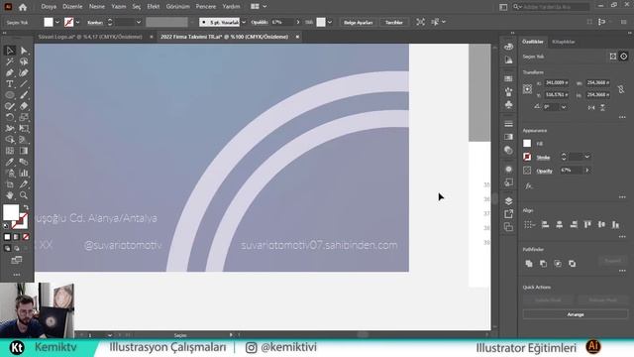Viewport: 634px width, 357px height.
Task: Select the Line Segment tool
Action: pyautogui.click(x=24, y=84)
